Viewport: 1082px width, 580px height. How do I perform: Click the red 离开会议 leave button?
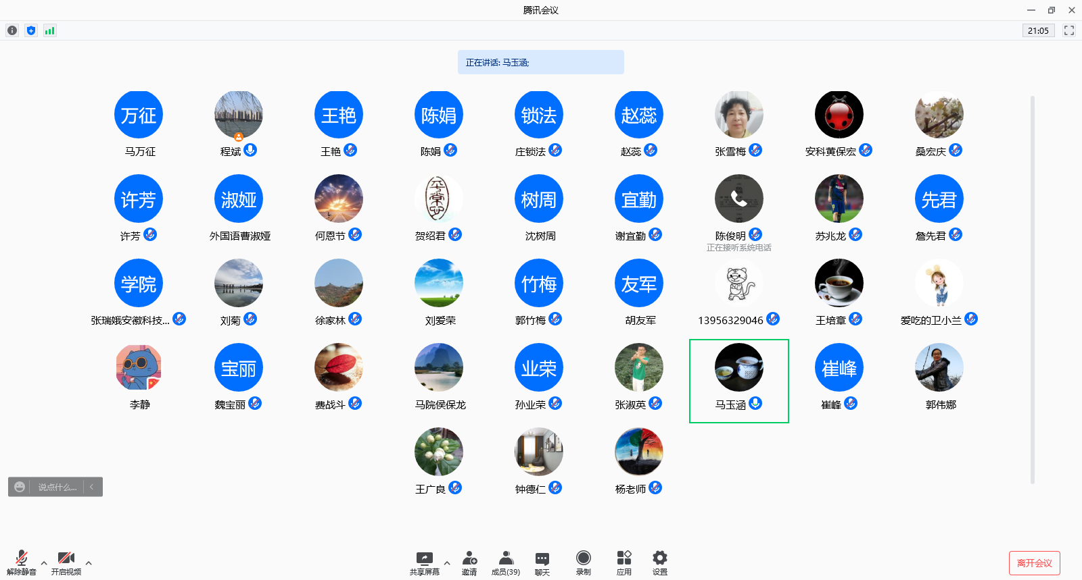pos(1034,563)
